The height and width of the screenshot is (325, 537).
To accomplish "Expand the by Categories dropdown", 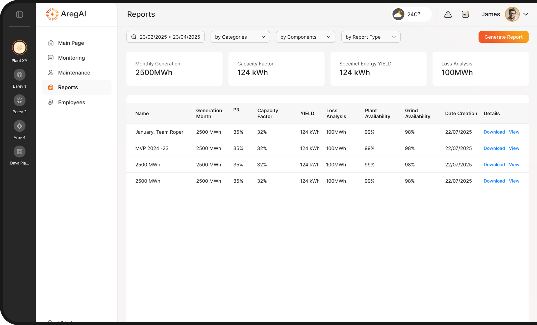I will [x=240, y=37].
